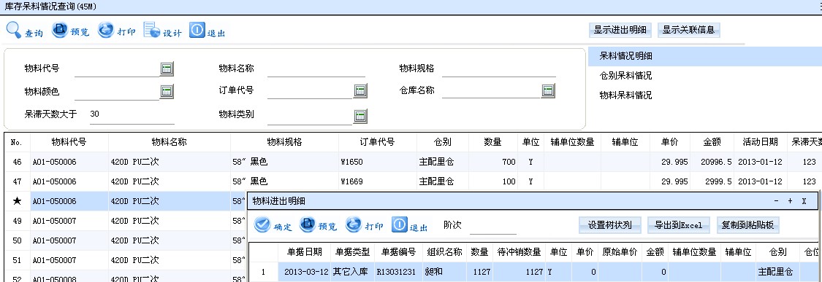Select row No. 49 A01-050007
The image size is (822, 282).
pos(126,221)
